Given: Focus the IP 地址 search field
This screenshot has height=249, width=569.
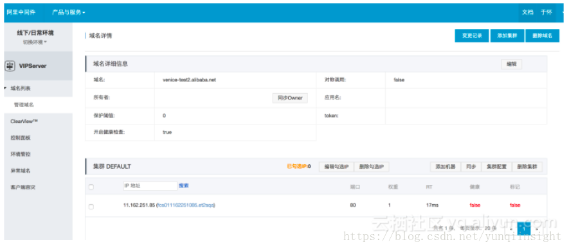Looking at the screenshot, I should [x=150, y=186].
